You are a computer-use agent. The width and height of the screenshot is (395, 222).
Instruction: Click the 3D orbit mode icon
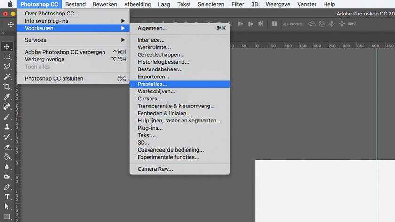pyautogui.click(x=312, y=24)
